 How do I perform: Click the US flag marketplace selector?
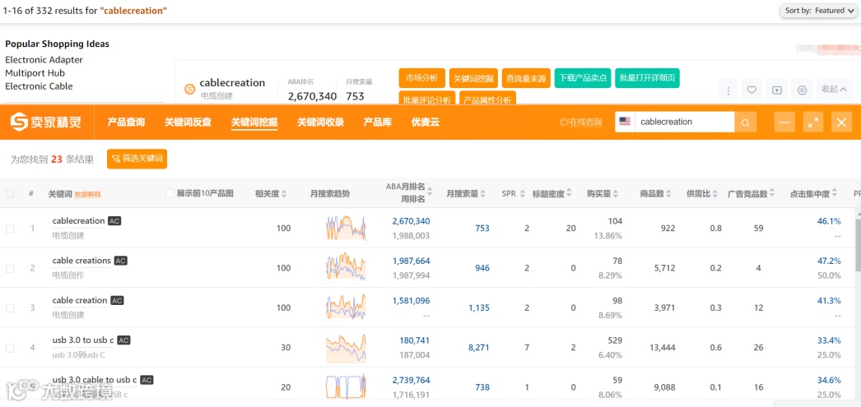pyautogui.click(x=625, y=122)
